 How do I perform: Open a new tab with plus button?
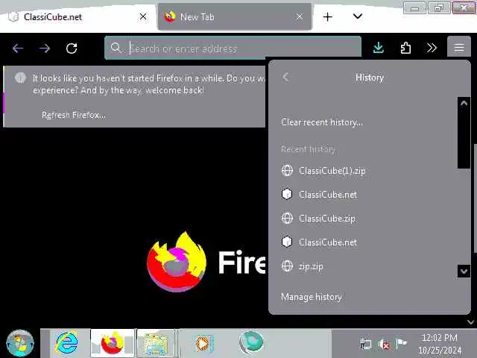[327, 16]
